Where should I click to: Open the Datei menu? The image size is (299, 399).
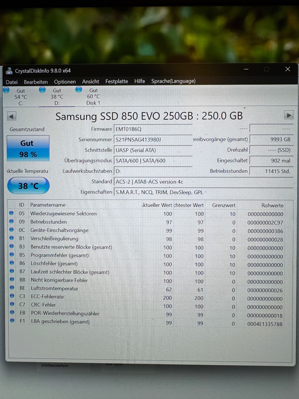[12, 82]
